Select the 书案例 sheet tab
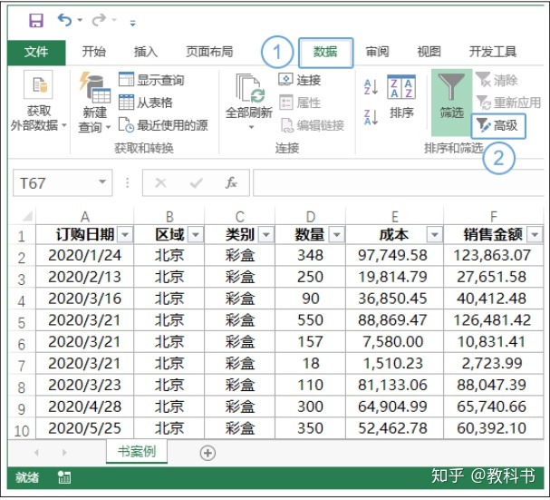Image resolution: width=550 pixels, height=500 pixels. 137,452
